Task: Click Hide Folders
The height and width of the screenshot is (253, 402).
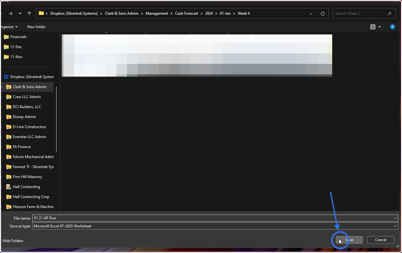Action: pos(13,241)
